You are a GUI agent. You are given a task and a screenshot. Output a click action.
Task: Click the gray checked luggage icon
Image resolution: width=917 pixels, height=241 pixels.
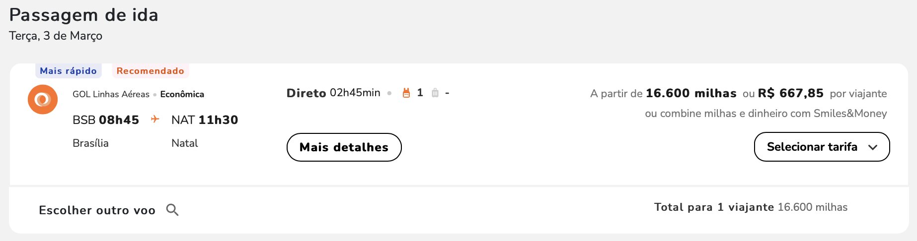click(x=435, y=93)
